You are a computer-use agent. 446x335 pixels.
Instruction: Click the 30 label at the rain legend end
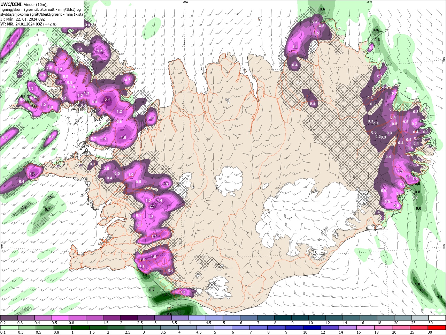[431, 333]
